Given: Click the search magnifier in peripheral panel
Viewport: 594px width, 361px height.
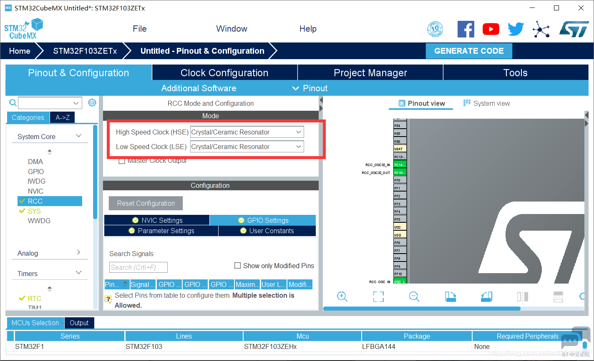Looking at the screenshot, I should click(x=13, y=102).
